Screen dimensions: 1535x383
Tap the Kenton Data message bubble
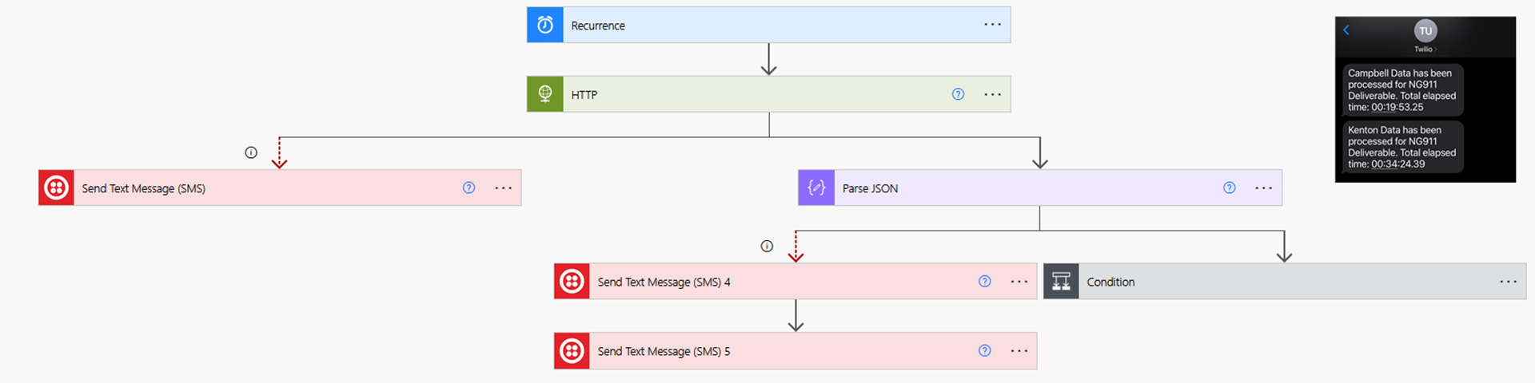pos(1402,147)
